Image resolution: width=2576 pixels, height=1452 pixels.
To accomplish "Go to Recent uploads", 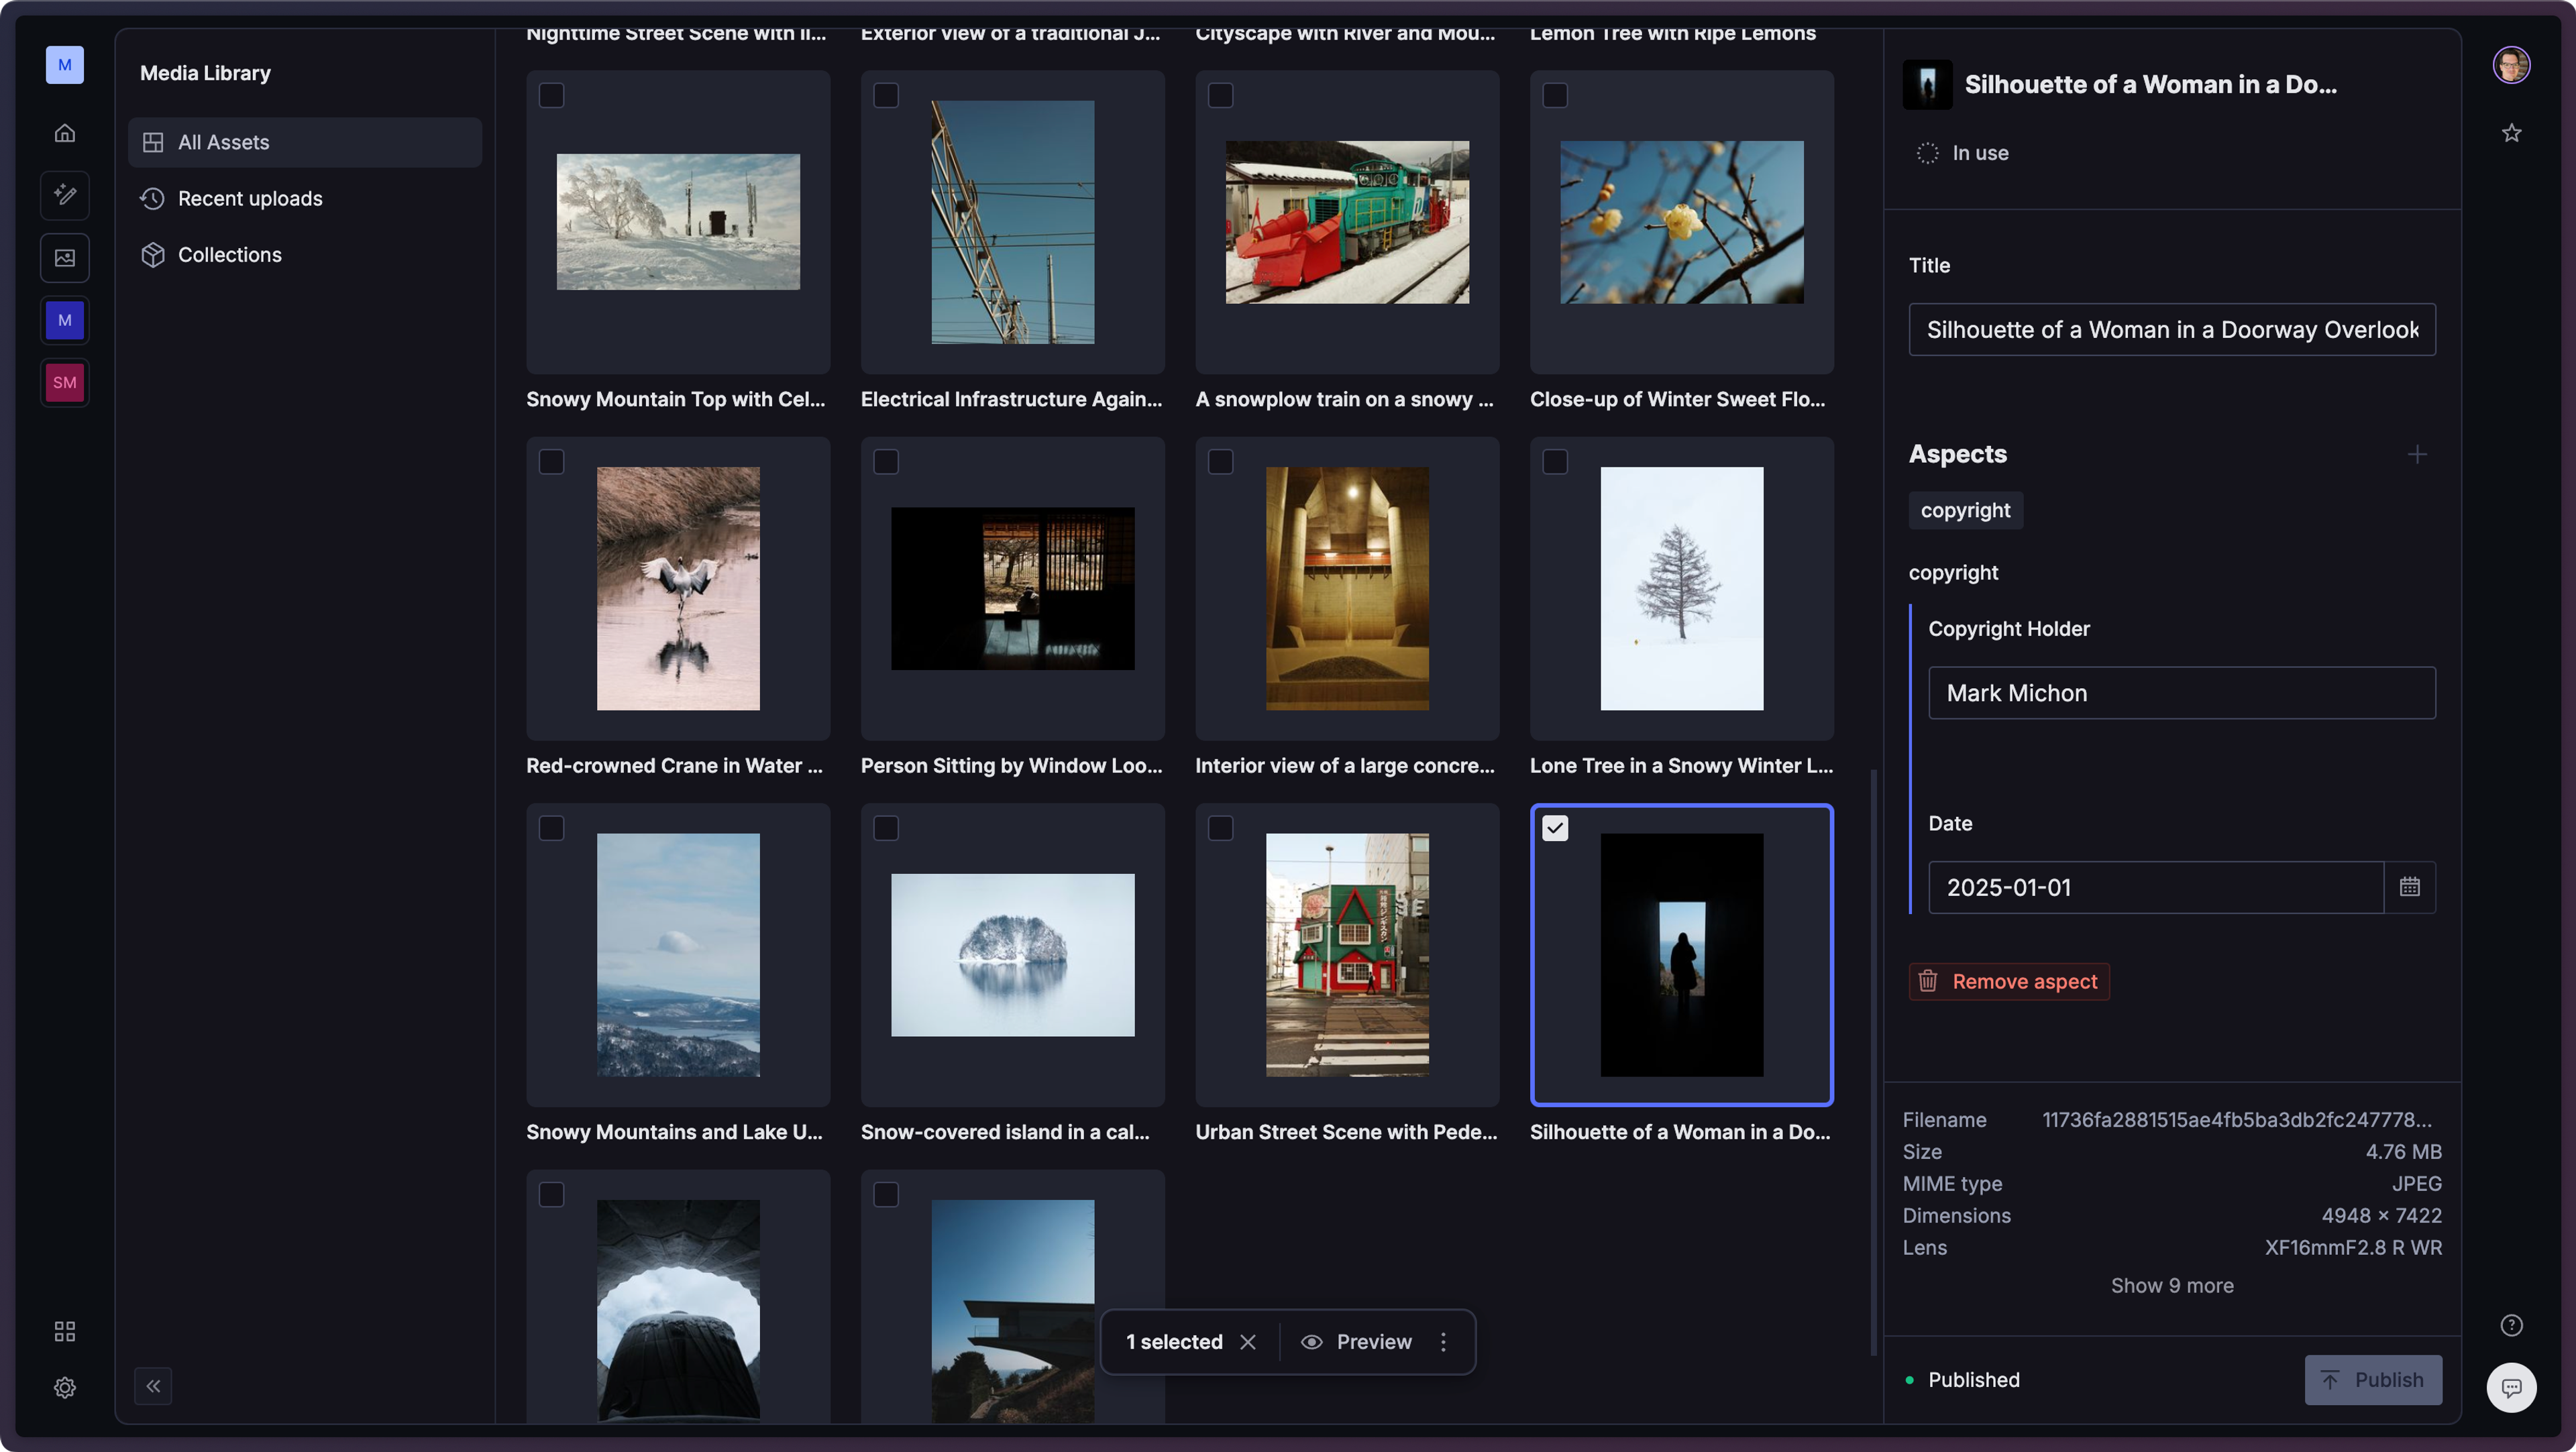I will click(250, 199).
